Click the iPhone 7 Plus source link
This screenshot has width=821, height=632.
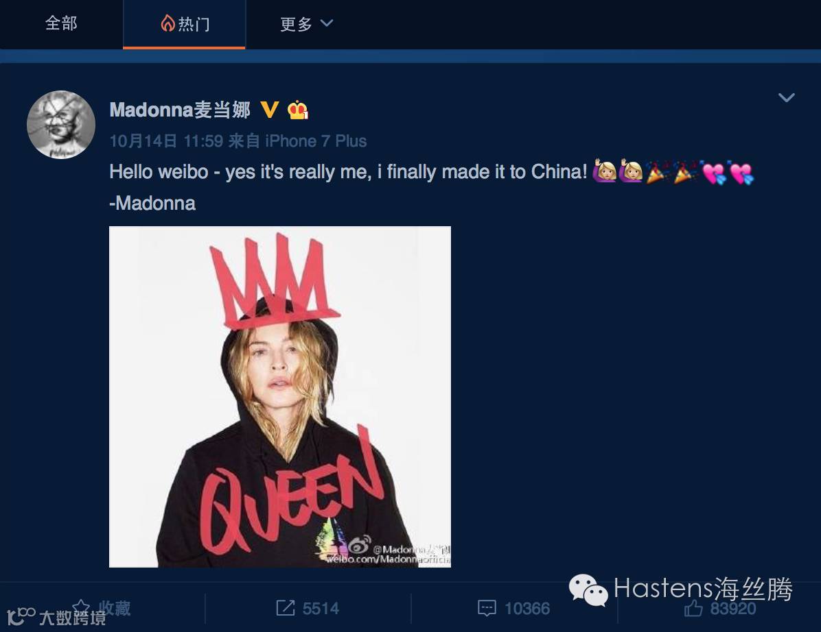[316, 141]
